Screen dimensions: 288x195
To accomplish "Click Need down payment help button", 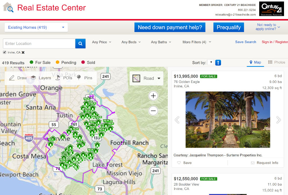I will click(x=170, y=27).
